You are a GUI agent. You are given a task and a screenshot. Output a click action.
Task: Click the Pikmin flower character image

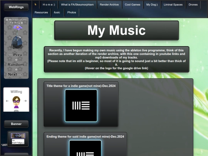(x=17, y=37)
